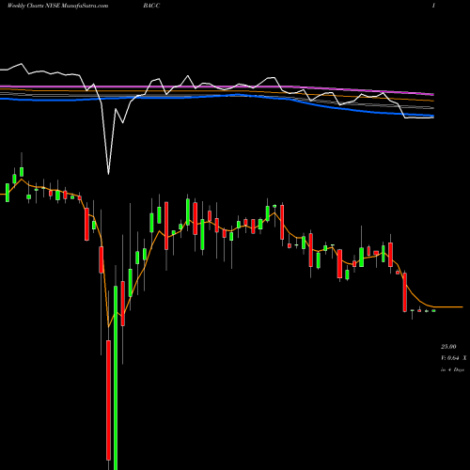
Task: Click the '25.00' price value
Action: pos(448,347)
